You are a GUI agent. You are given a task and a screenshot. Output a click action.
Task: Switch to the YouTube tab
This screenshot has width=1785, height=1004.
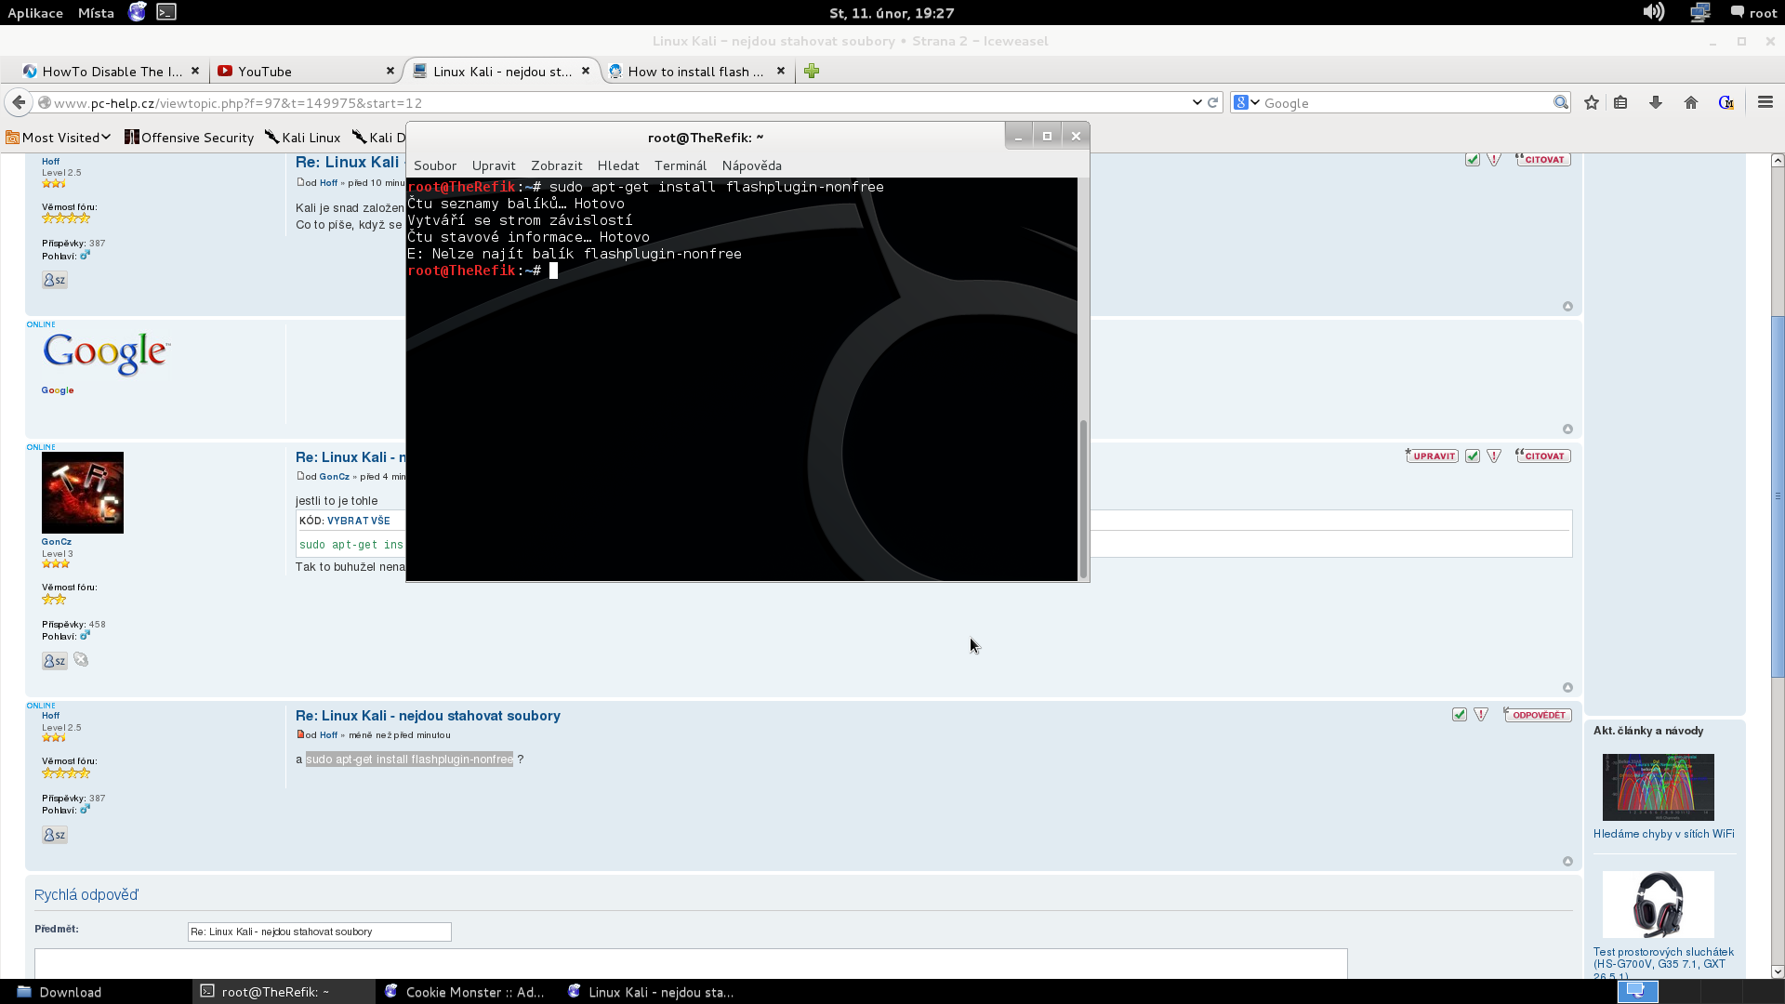click(265, 72)
